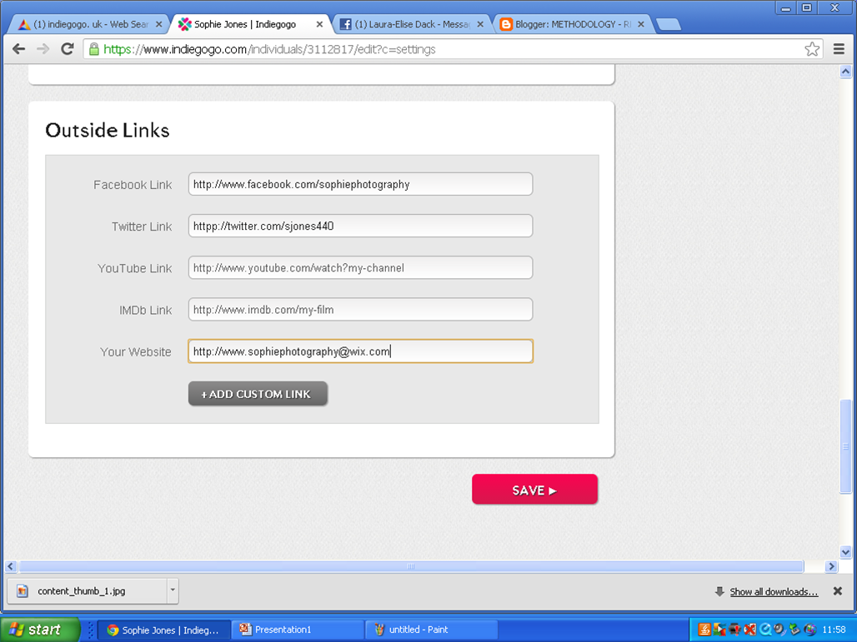The height and width of the screenshot is (642, 857).
Task: Open the Chrome menu hamburger icon
Action: tap(839, 49)
